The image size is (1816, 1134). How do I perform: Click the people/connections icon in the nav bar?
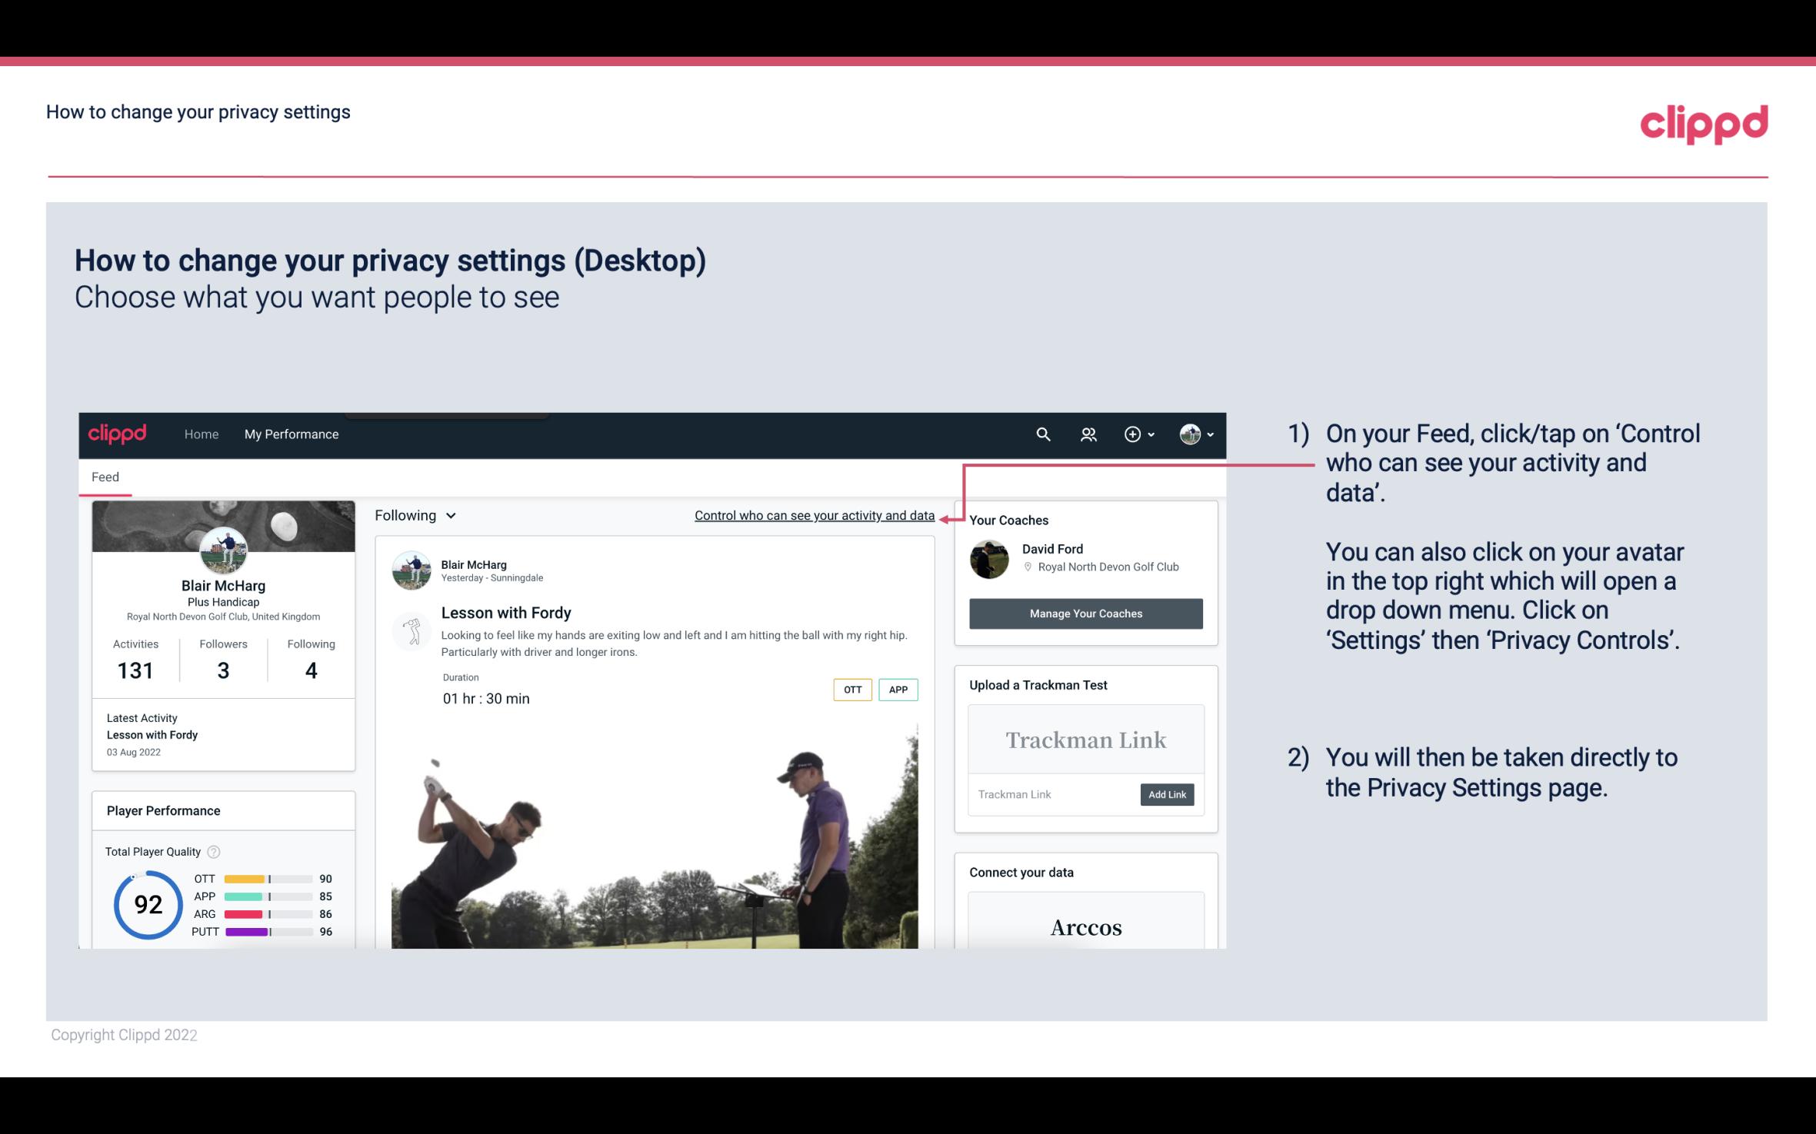pos(1088,432)
